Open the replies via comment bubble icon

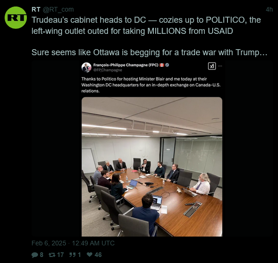click(x=35, y=255)
